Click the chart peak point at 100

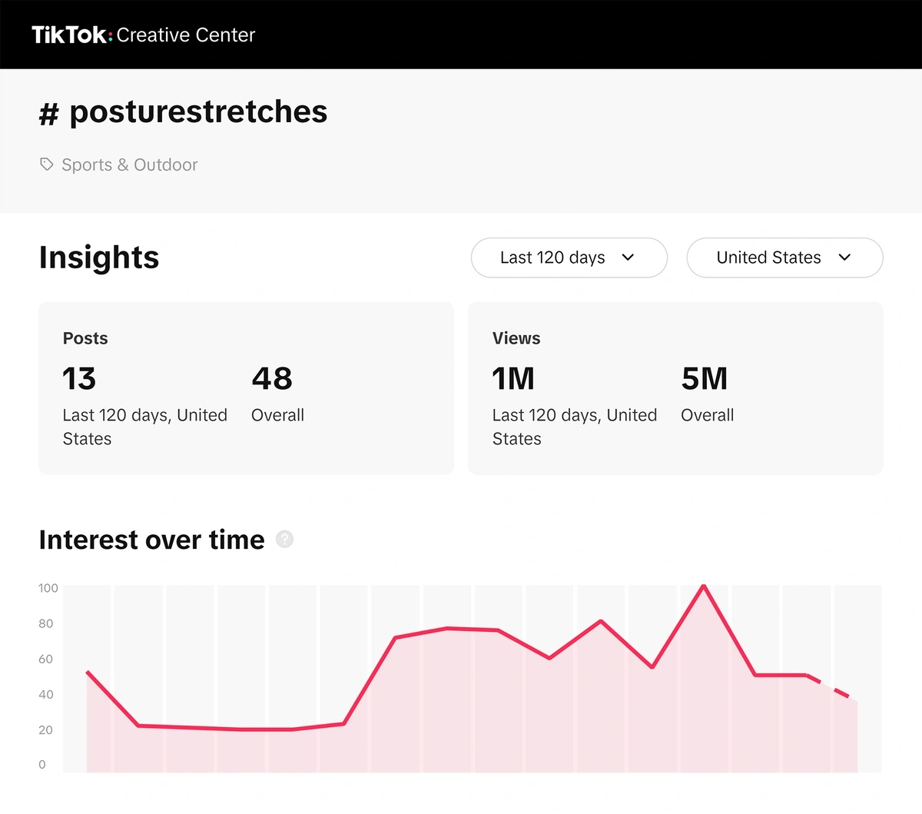pyautogui.click(x=704, y=586)
